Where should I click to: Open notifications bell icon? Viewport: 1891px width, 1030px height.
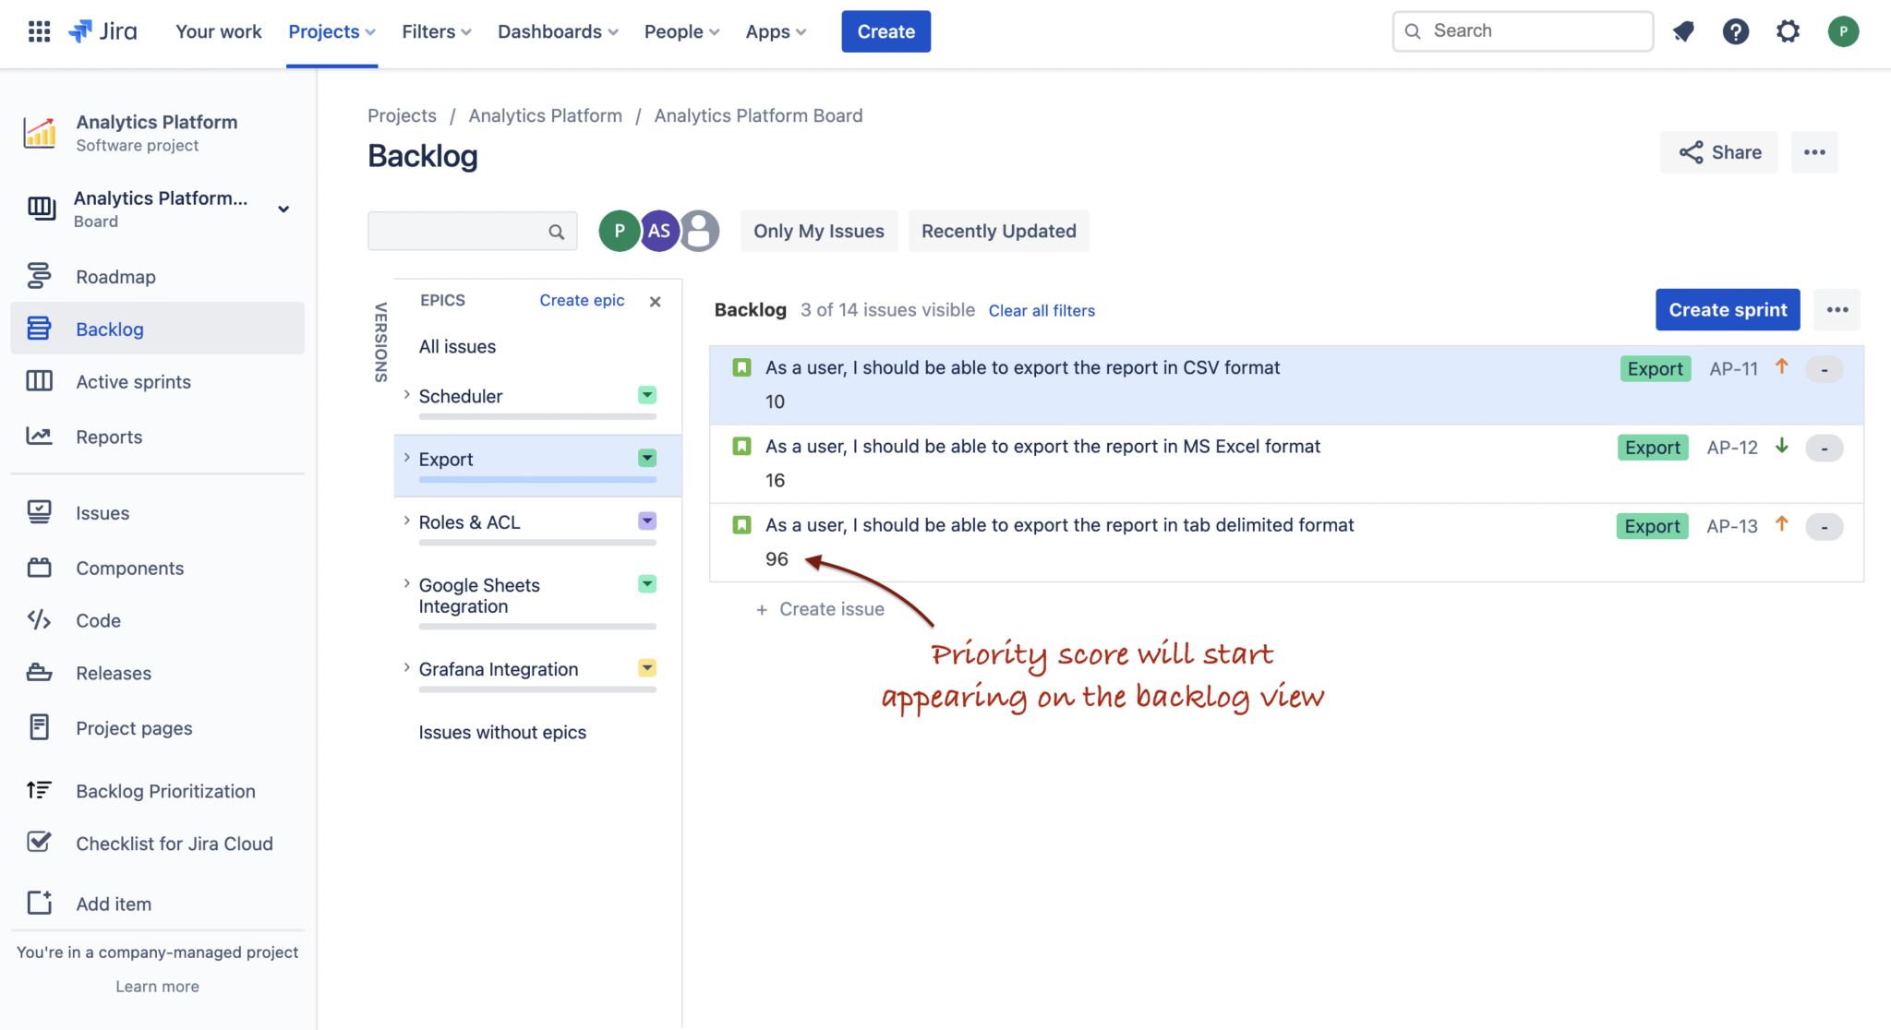click(x=1683, y=31)
